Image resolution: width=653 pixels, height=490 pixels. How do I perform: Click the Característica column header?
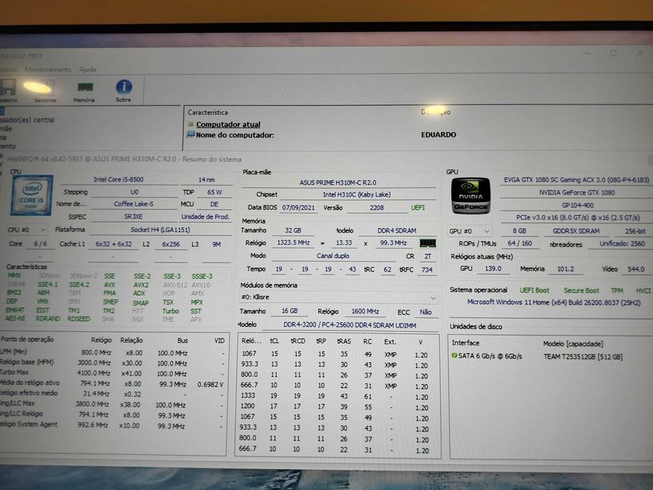[x=207, y=113]
